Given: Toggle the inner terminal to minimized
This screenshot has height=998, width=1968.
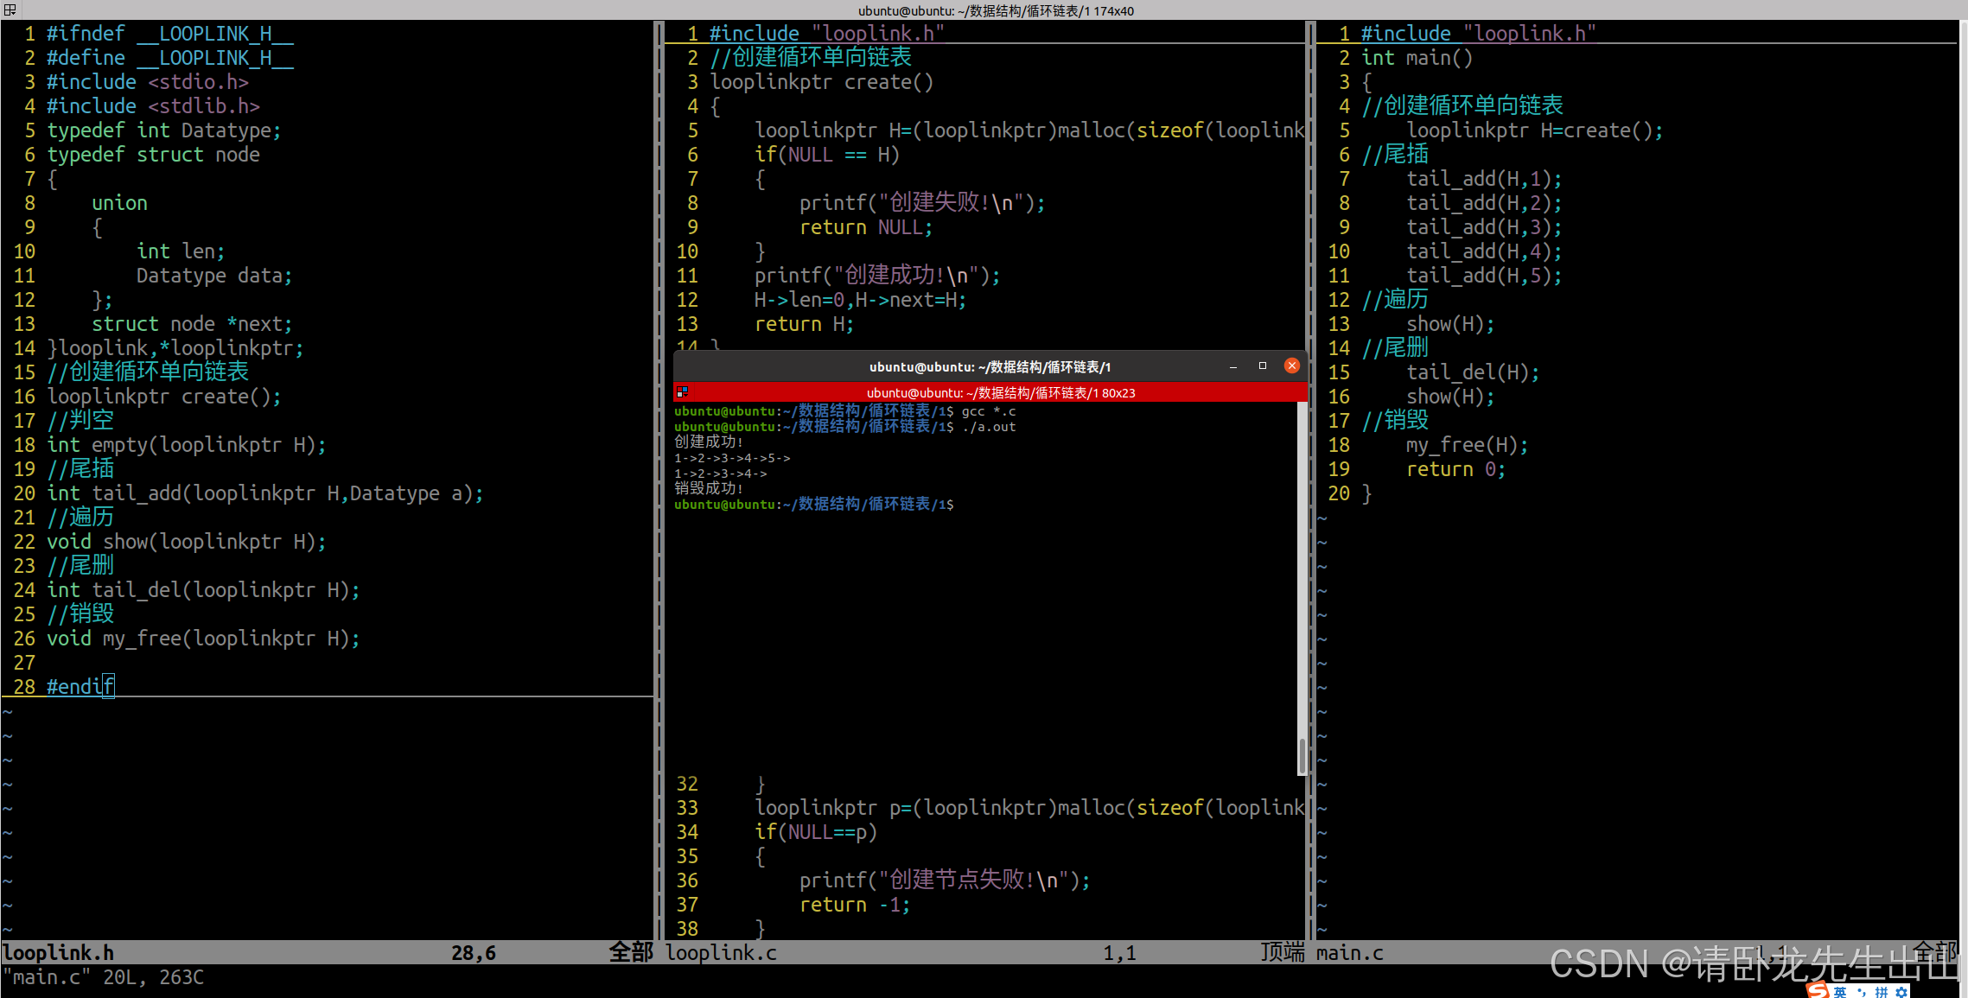Looking at the screenshot, I should (x=1232, y=367).
